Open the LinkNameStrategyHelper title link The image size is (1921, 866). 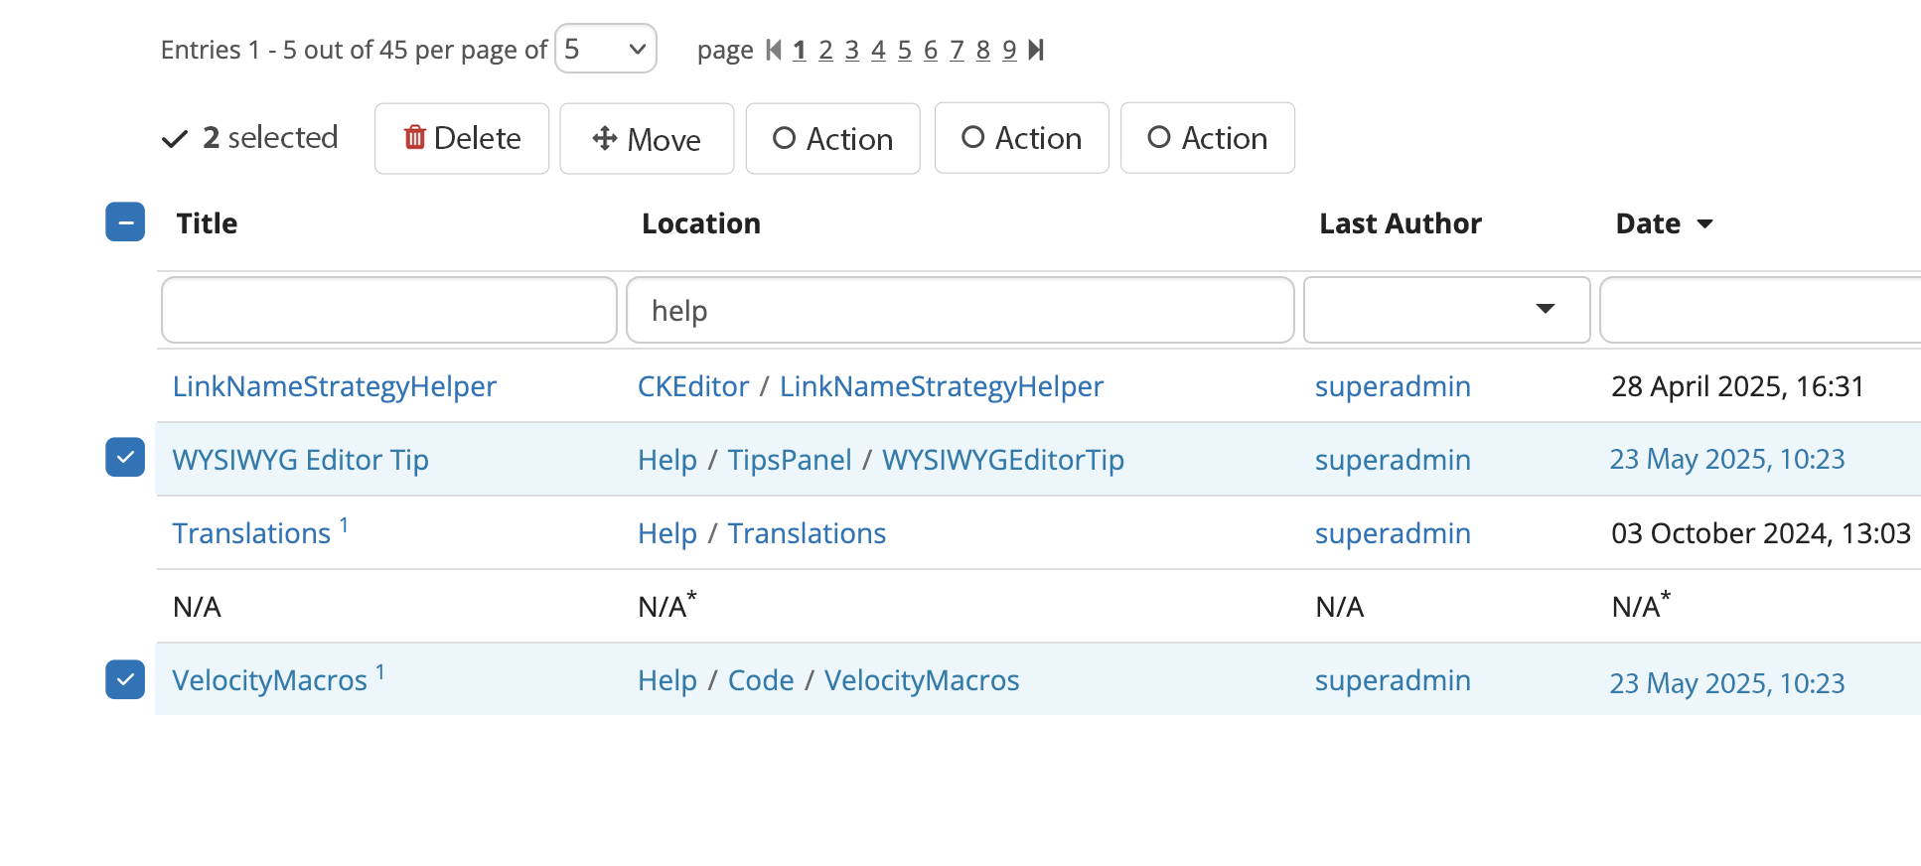point(334,386)
